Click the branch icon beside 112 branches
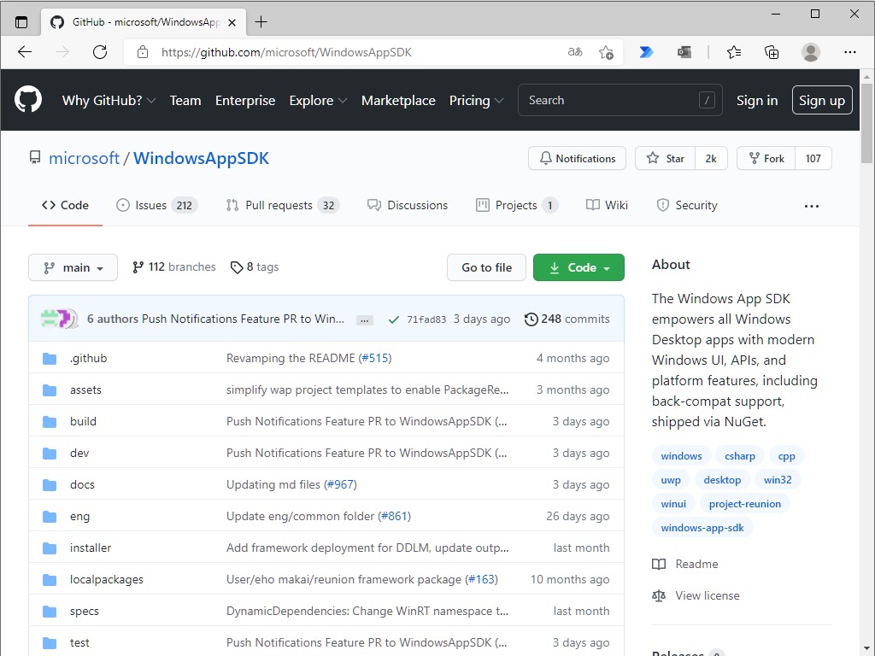This screenshot has width=875, height=656. tap(138, 266)
